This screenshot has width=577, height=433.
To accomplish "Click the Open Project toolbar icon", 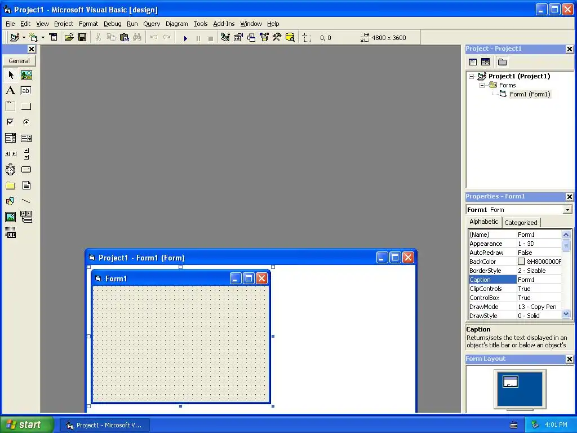I will click(69, 38).
